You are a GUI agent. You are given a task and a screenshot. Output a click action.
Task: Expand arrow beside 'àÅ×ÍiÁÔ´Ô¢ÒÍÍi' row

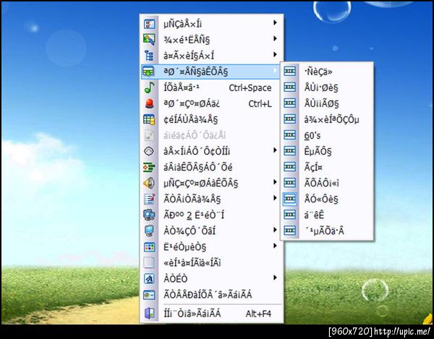point(275,150)
